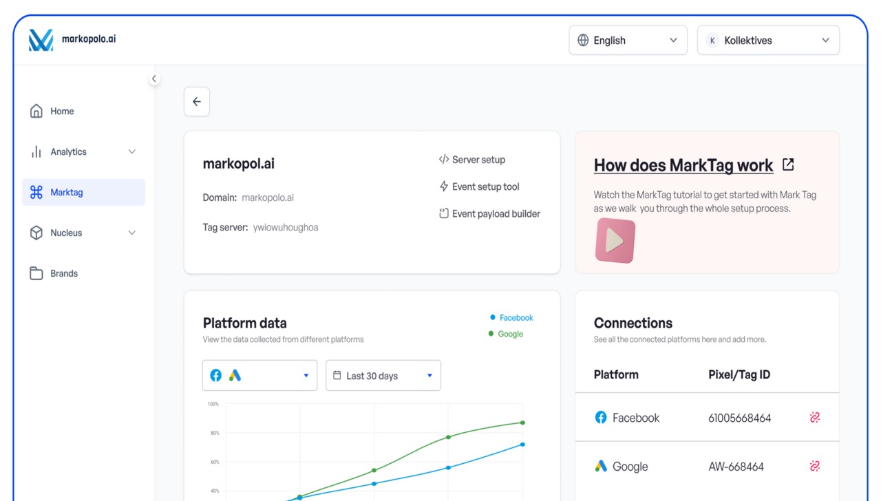Open the platform selector dropdown

tap(259, 376)
